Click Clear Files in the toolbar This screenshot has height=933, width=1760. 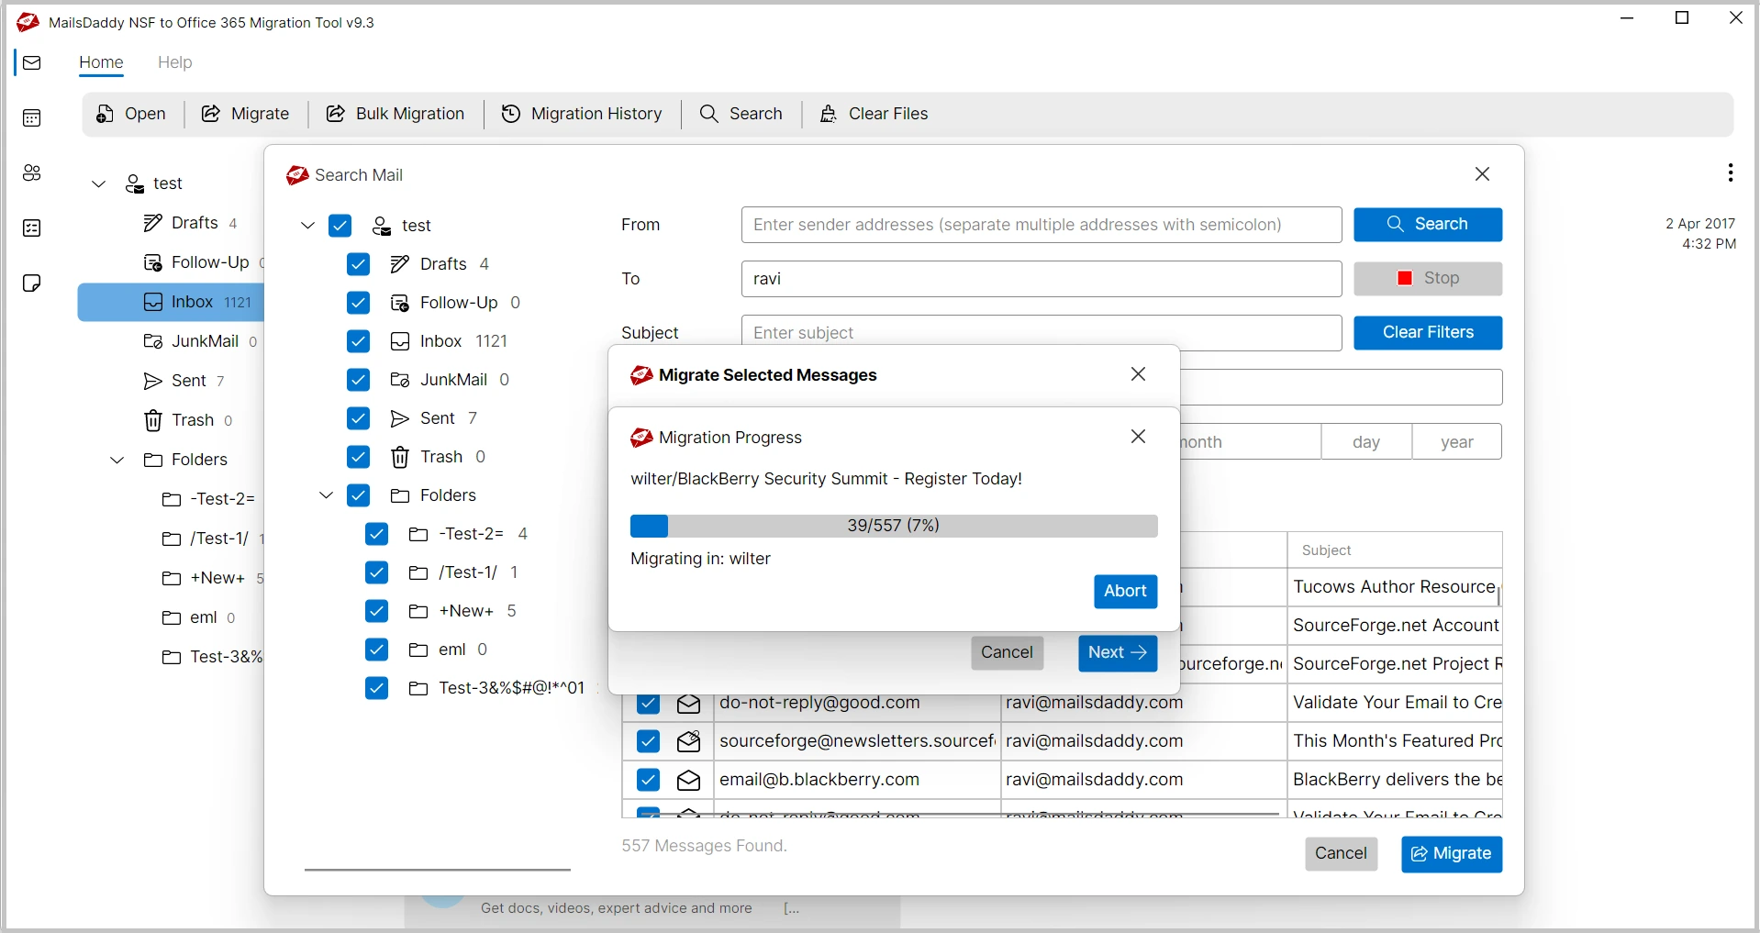(874, 114)
